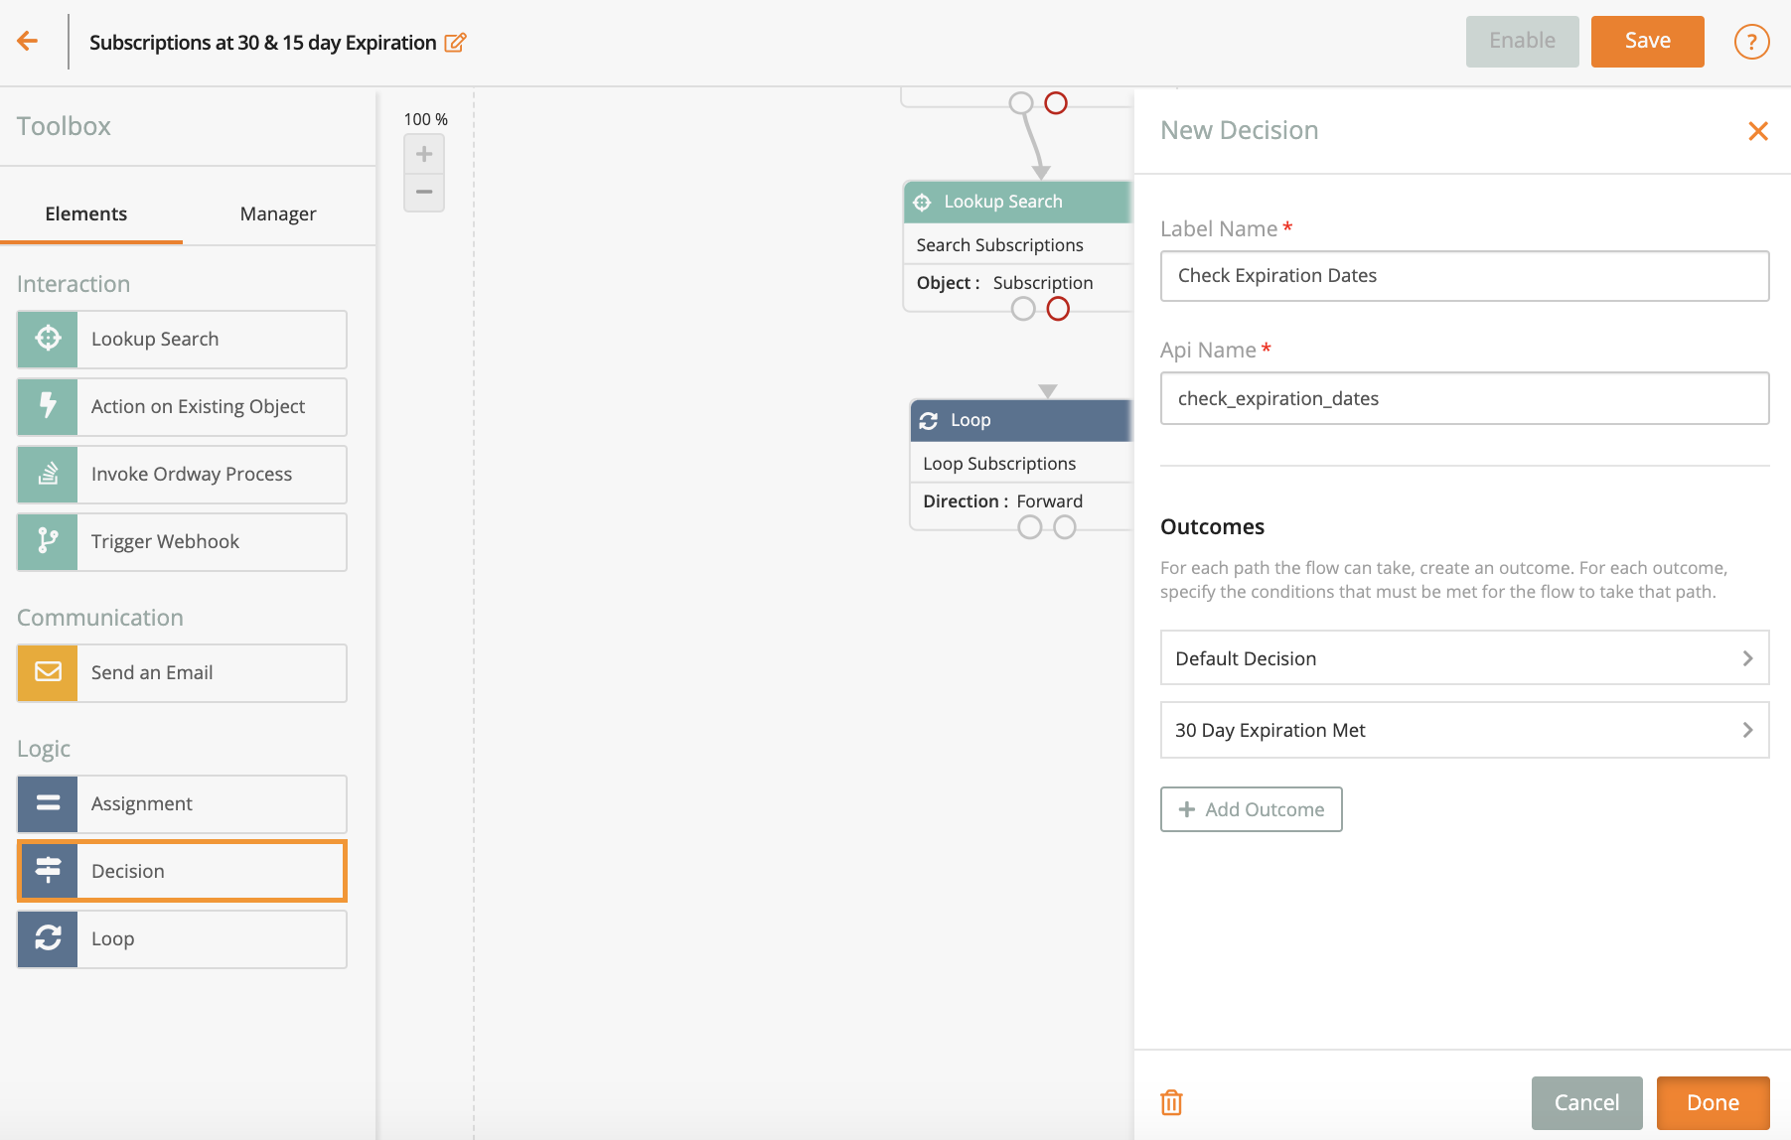
Task: Click the Loop refresh icon in Toolbox
Action: pos(48,938)
